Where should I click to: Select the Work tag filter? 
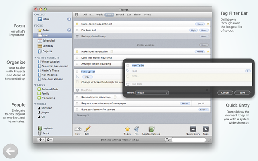click(100, 15)
